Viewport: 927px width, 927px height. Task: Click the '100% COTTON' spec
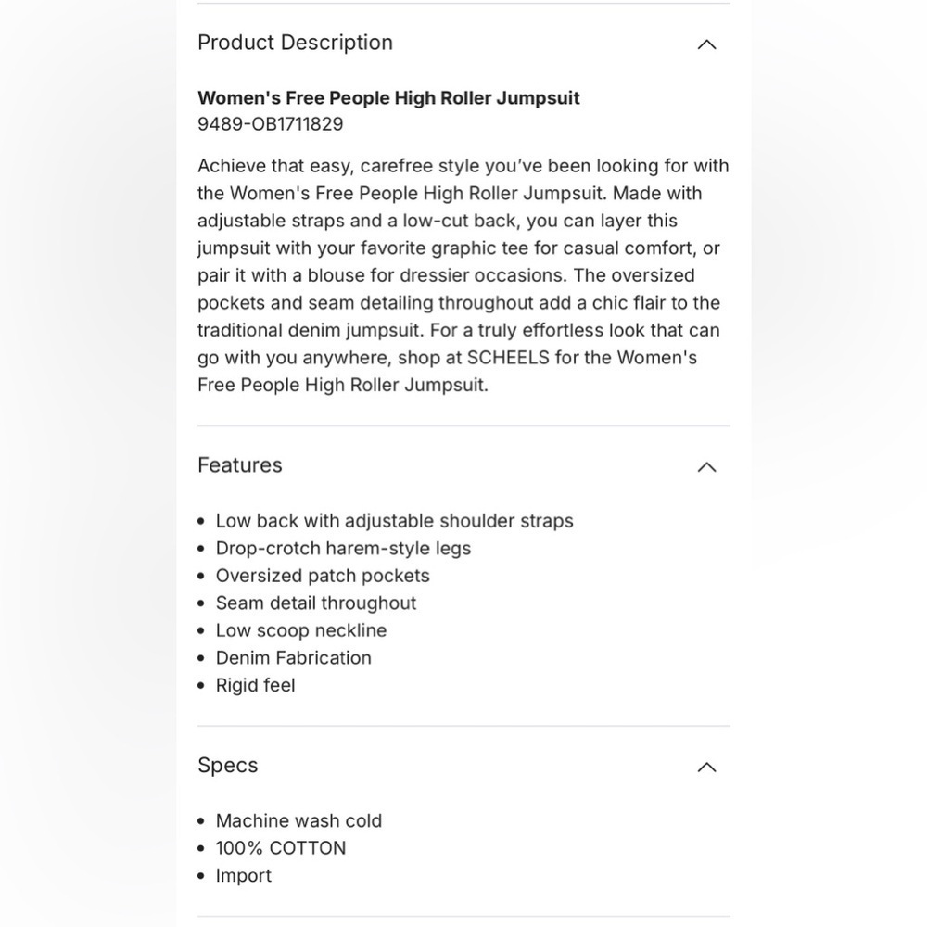(281, 848)
